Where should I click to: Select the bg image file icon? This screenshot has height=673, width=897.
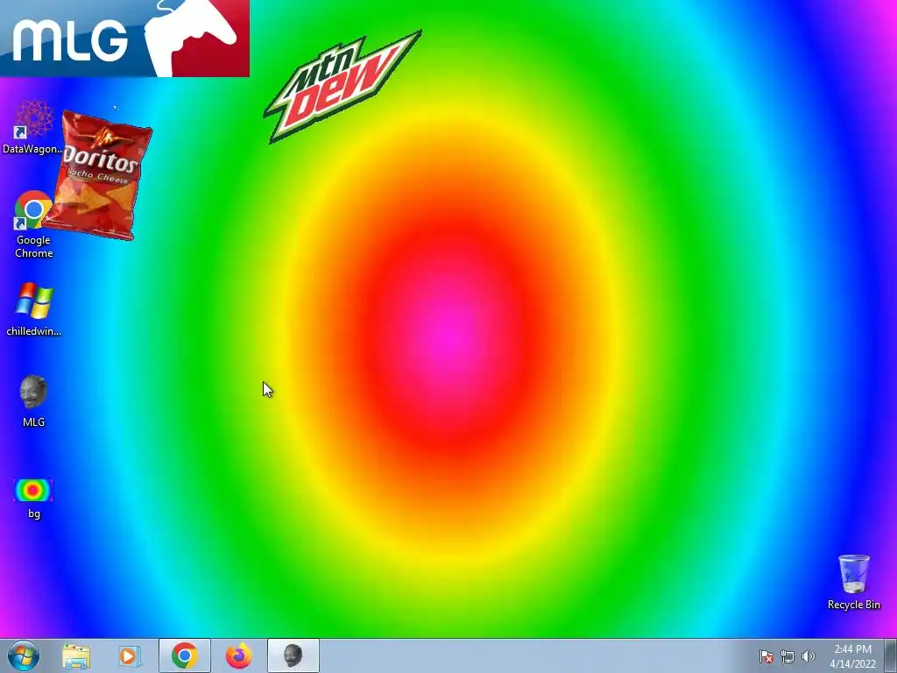[x=33, y=498]
